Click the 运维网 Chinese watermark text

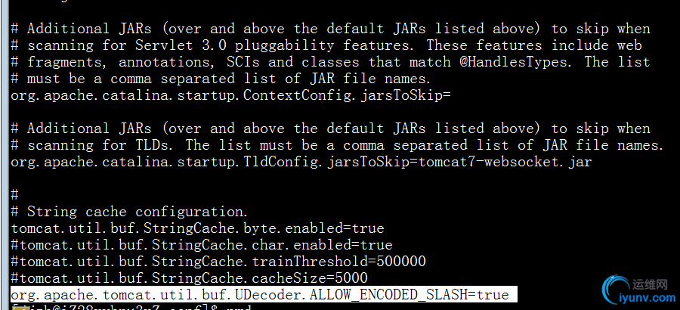(651, 285)
